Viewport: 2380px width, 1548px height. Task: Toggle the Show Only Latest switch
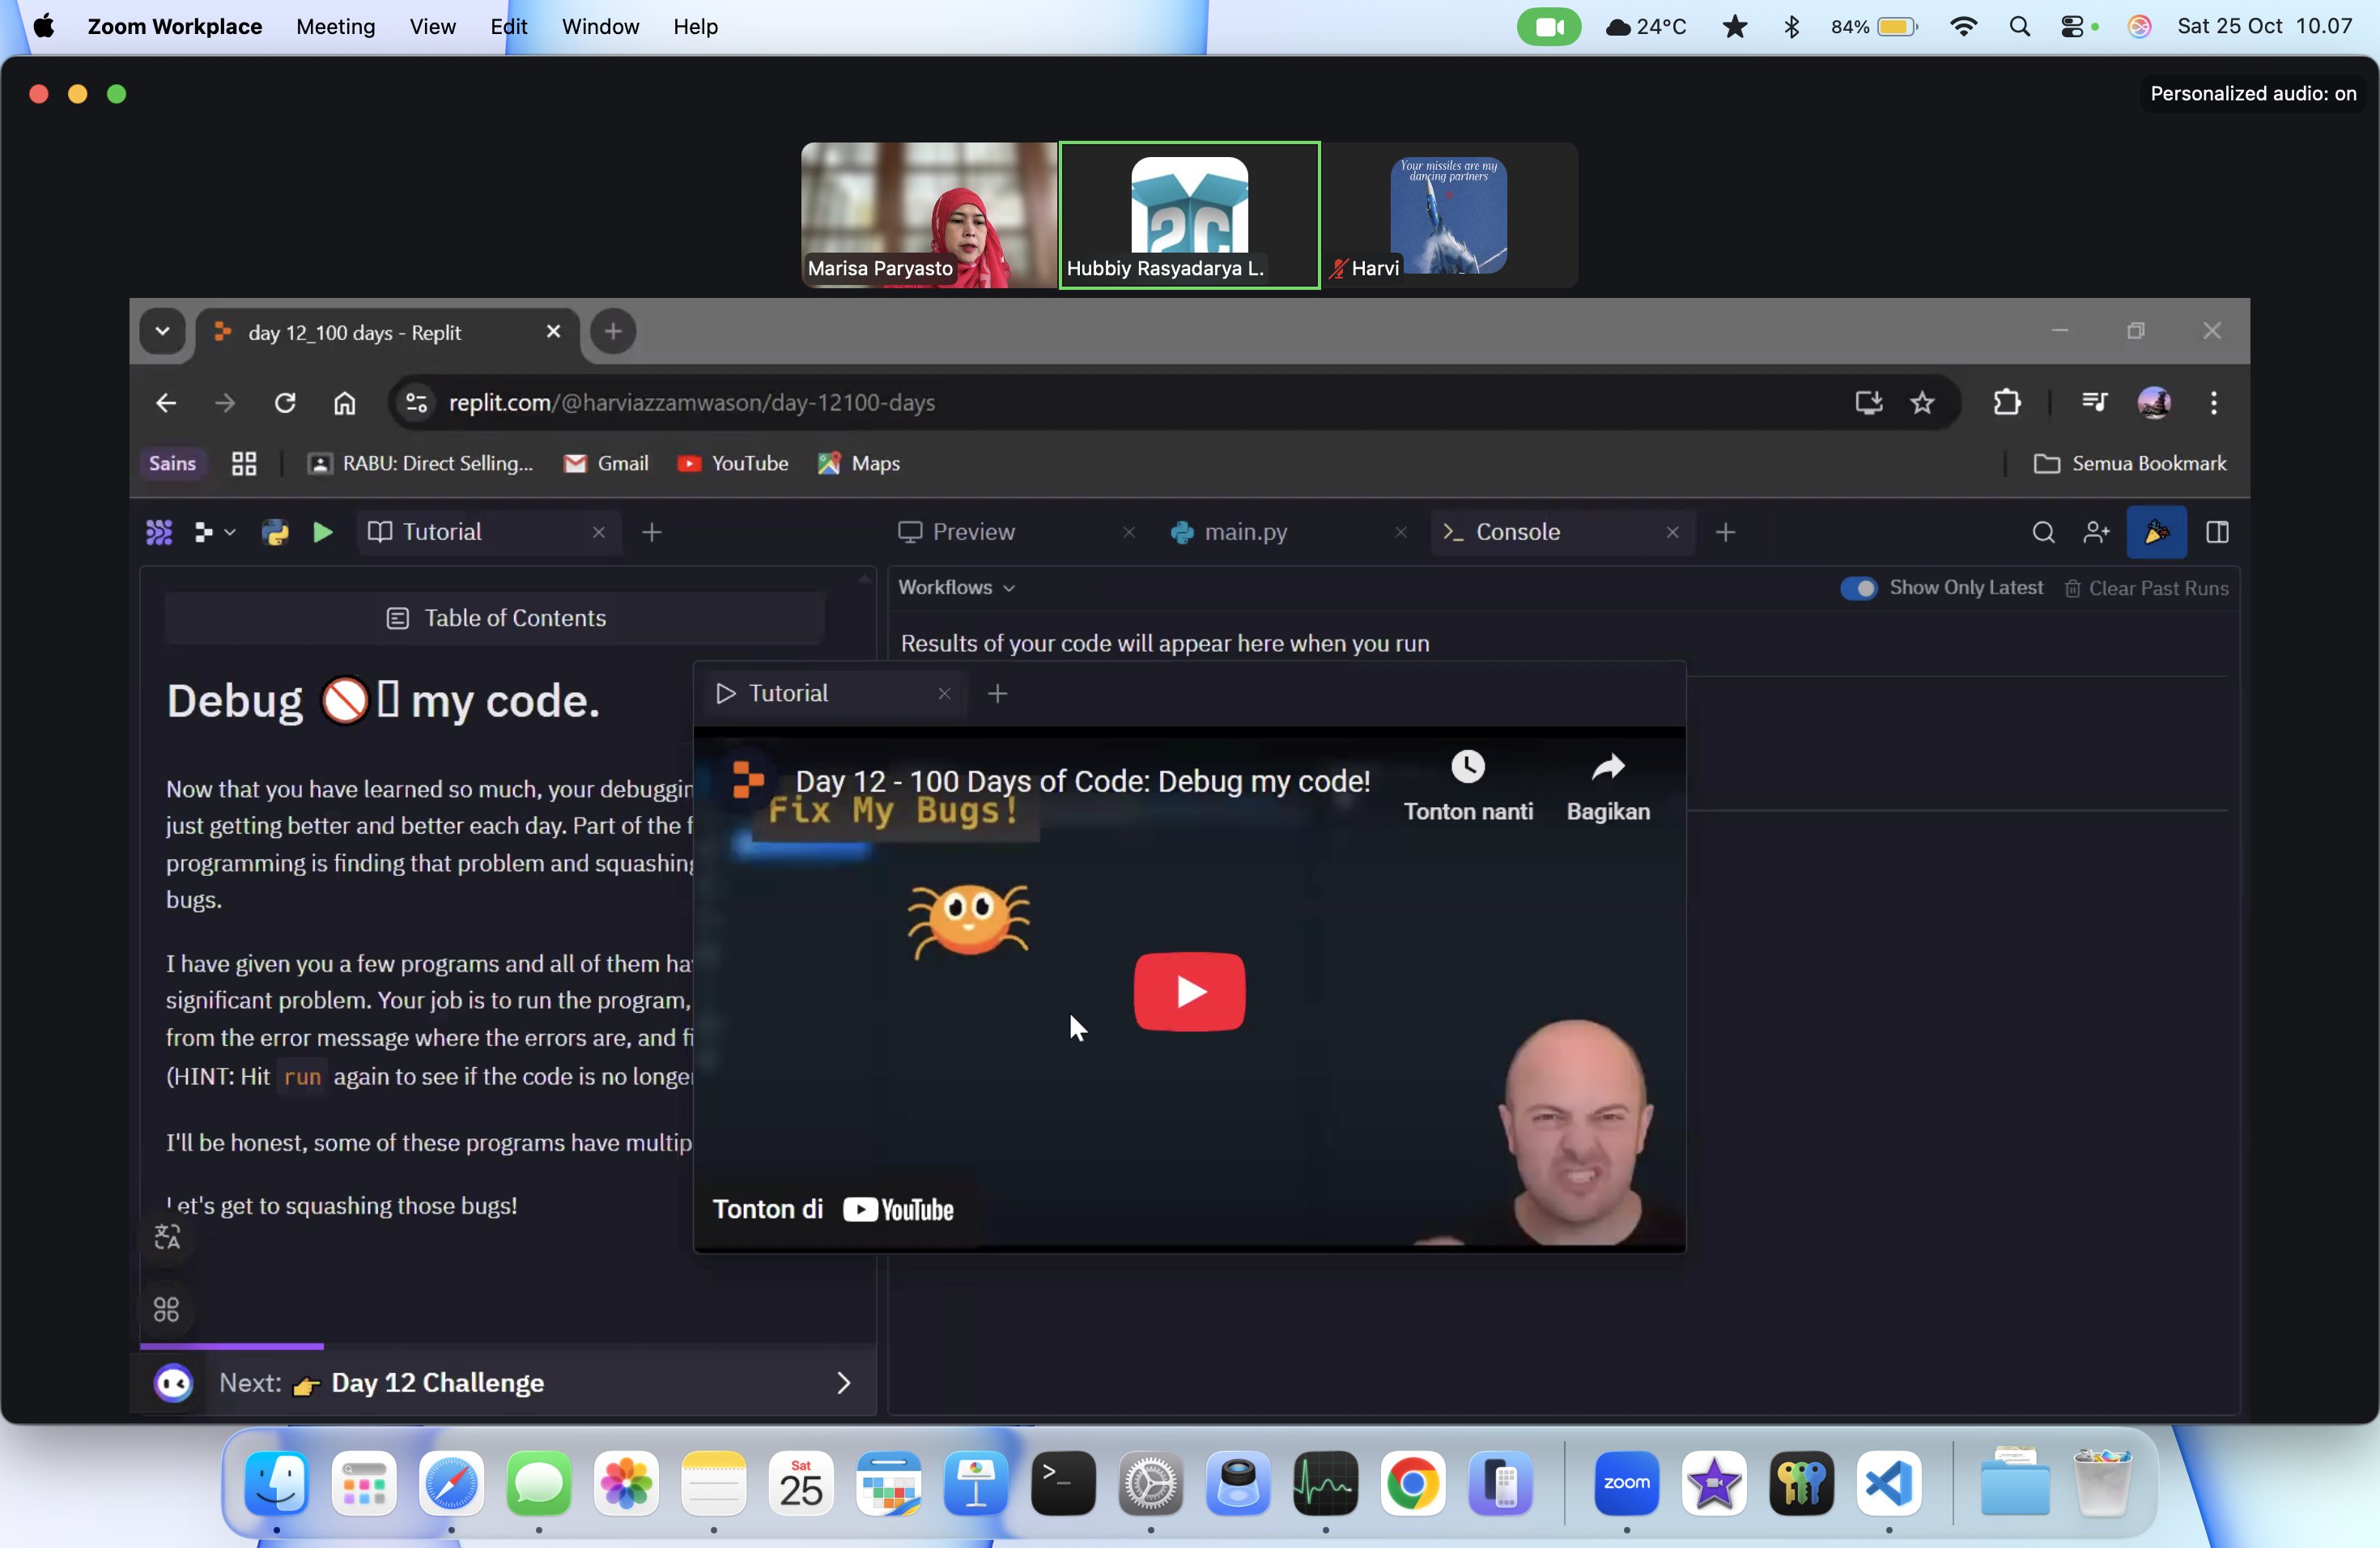pos(1858,588)
